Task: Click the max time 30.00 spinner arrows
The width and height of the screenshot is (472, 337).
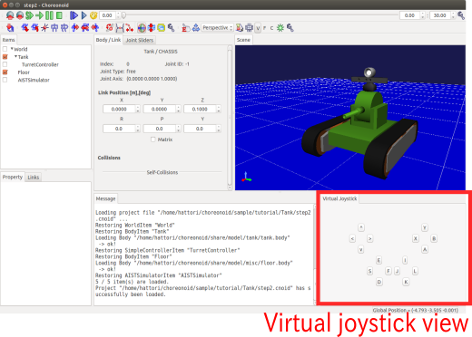Action: pyautogui.click(x=453, y=15)
